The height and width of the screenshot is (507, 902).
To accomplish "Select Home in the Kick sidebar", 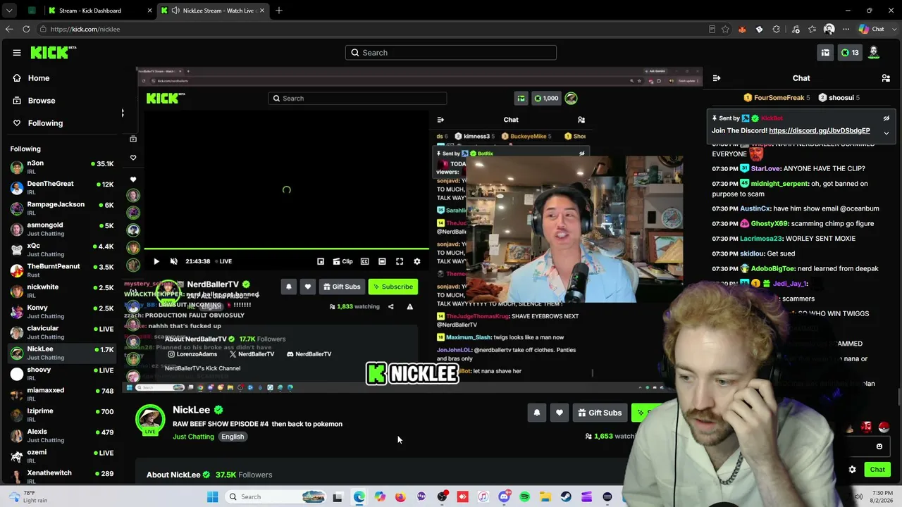I will [32, 78].
